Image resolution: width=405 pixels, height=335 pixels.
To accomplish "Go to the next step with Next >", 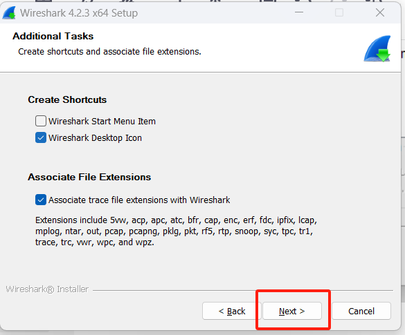I will pos(292,311).
